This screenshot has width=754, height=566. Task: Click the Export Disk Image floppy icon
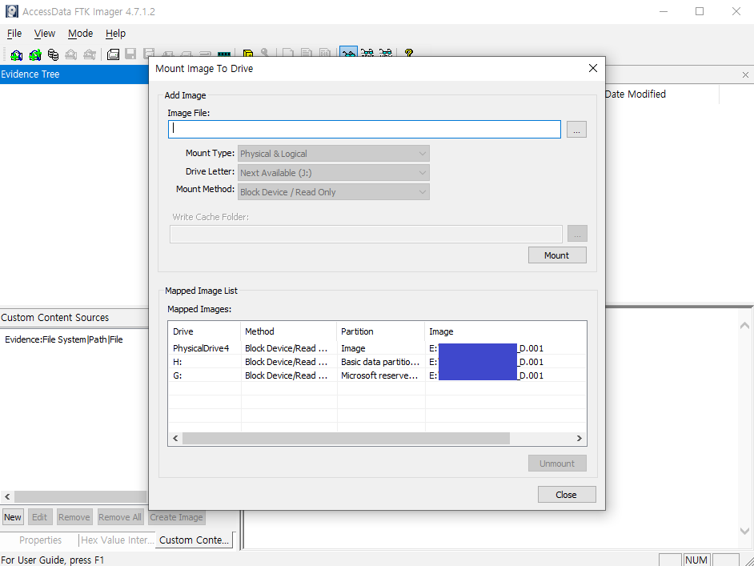pos(130,54)
